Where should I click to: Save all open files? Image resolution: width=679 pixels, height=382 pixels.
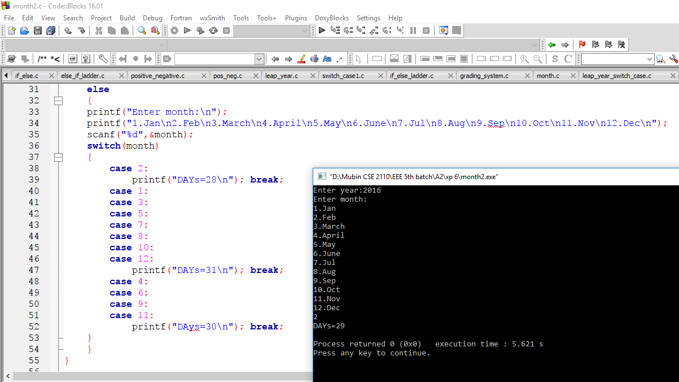tap(50, 31)
